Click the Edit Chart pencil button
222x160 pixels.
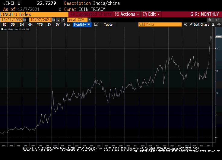tap(199, 24)
